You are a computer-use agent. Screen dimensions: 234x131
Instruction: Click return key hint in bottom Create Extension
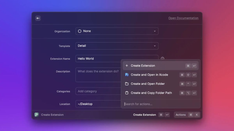167,115
